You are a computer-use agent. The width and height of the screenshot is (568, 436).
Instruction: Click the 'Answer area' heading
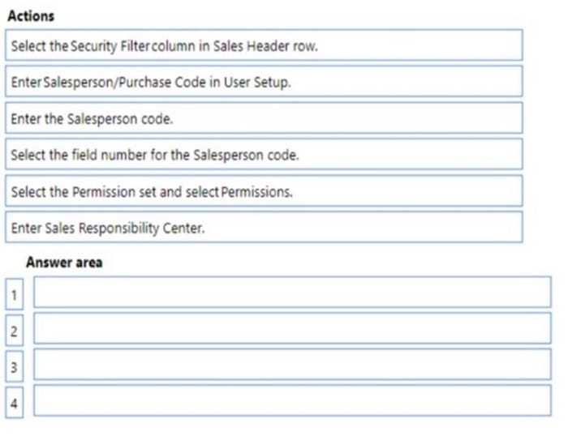point(64,263)
